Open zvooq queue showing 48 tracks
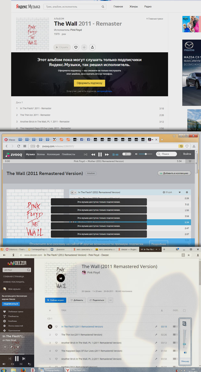This screenshot has width=201, height=372. [x=115, y=155]
